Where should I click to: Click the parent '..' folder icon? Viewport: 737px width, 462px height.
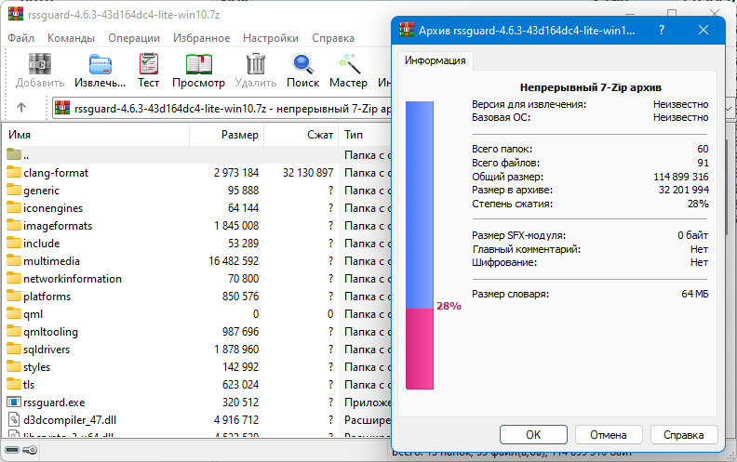tap(14, 154)
